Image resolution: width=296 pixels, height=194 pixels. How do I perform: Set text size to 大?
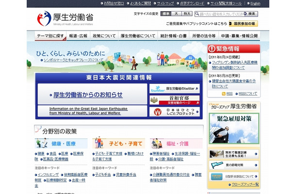click(176, 14)
